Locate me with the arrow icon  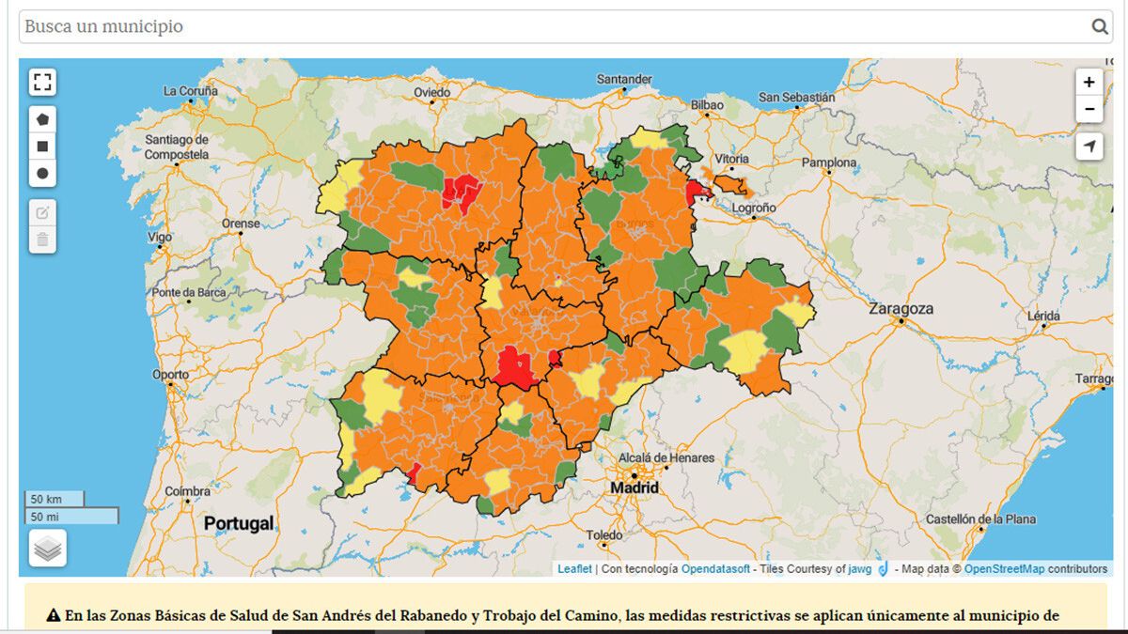point(1089,147)
